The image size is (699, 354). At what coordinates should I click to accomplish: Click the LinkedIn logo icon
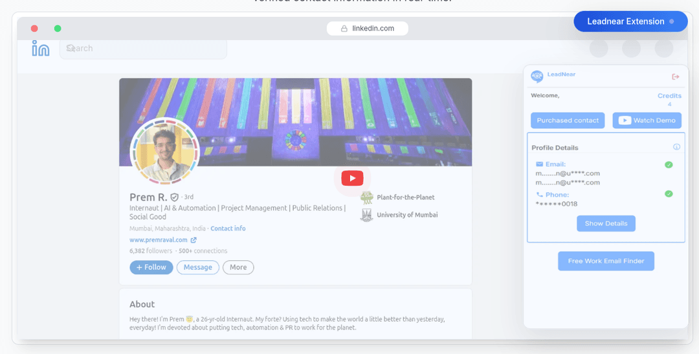[41, 48]
